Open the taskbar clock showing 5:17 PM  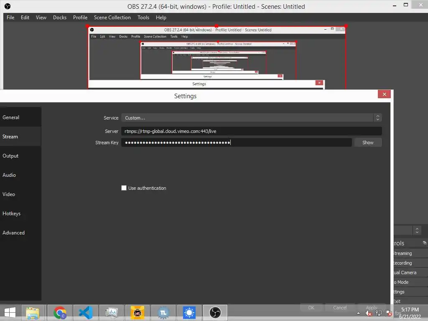[x=410, y=313]
